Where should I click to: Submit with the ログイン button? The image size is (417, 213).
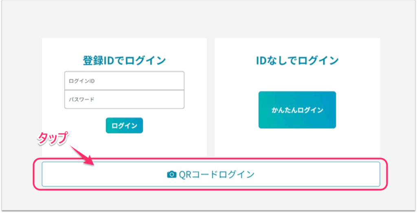coord(124,126)
